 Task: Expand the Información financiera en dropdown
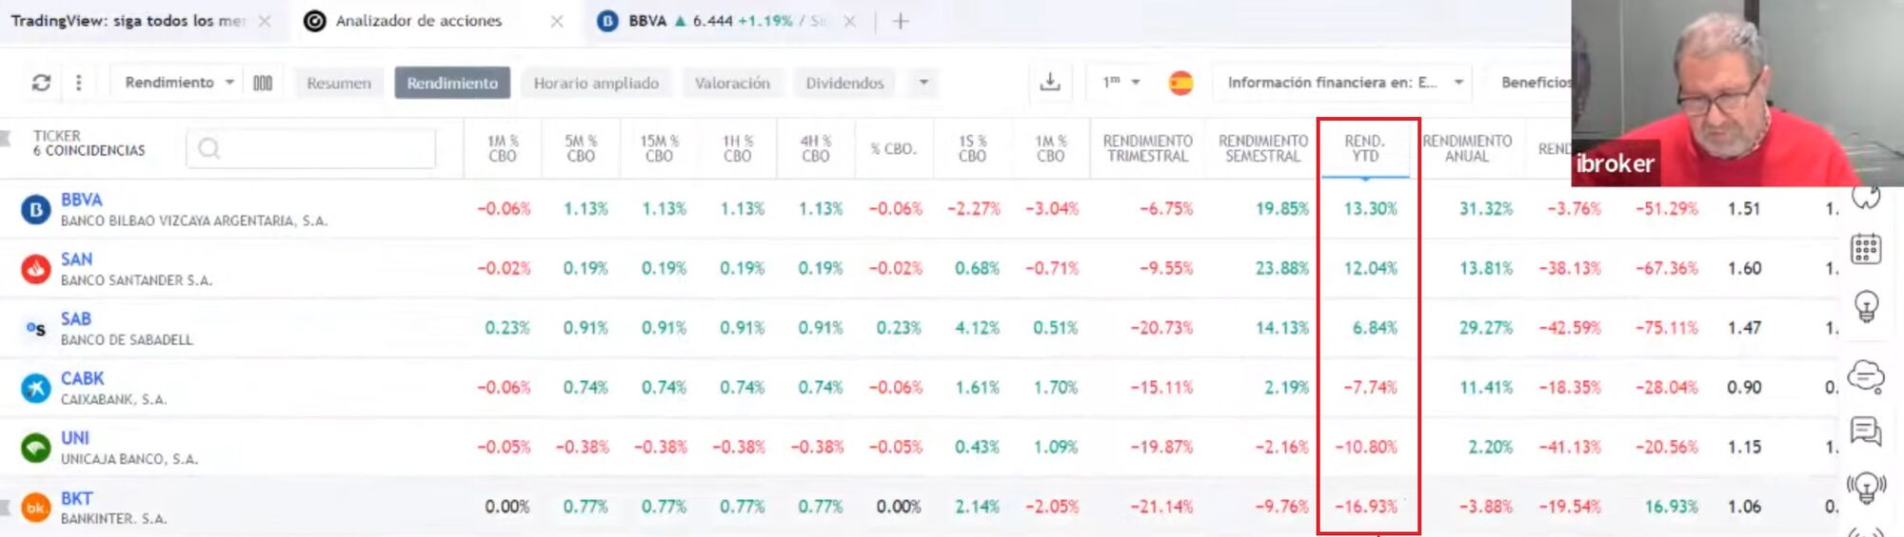point(1344,83)
